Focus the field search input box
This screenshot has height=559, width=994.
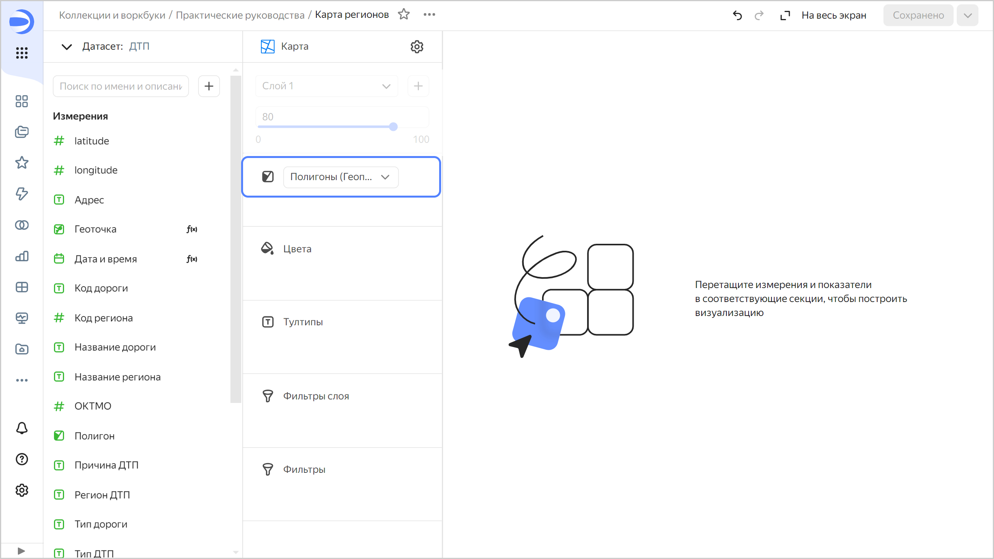pos(121,86)
